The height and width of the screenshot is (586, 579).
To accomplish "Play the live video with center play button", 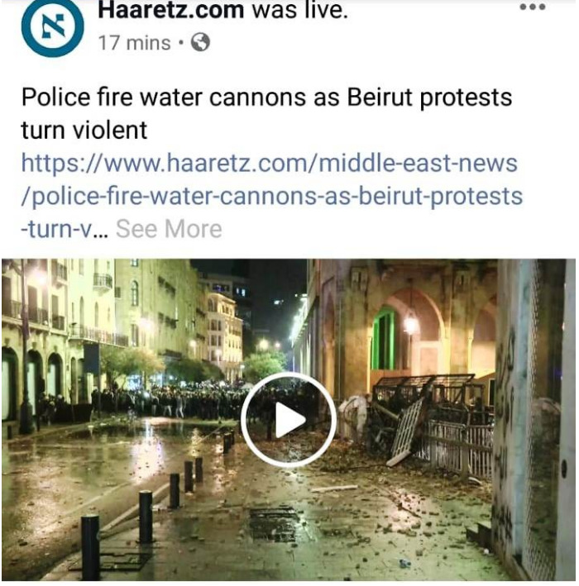I will tap(289, 420).
